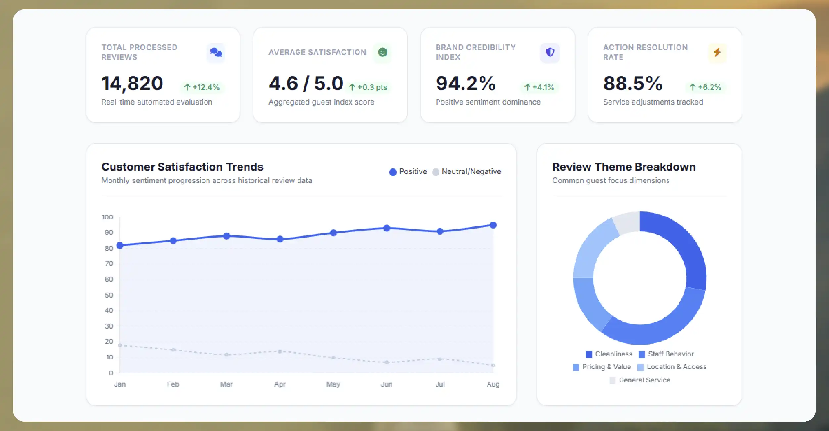Image resolution: width=829 pixels, height=431 pixels.
Task: Click the "Service adjustments tracked" caption
Action: click(653, 102)
